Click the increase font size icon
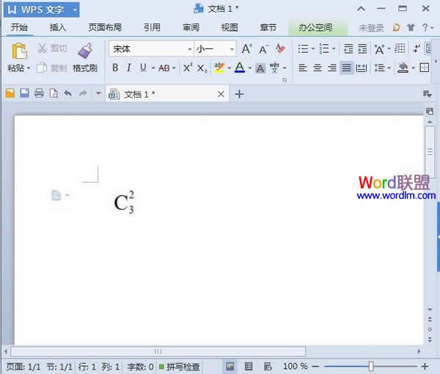Image resolution: width=440 pixels, height=374 pixels. click(x=246, y=49)
